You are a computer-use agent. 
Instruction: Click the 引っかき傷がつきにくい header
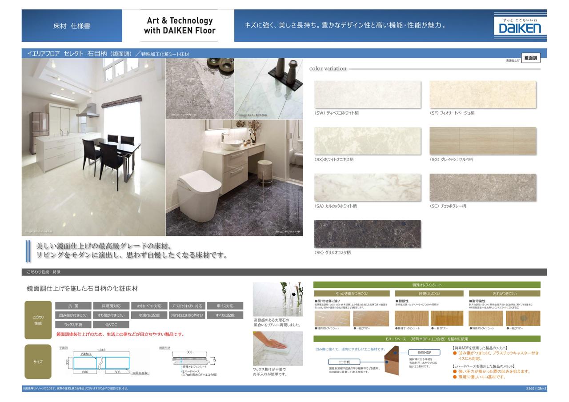tap(352, 294)
